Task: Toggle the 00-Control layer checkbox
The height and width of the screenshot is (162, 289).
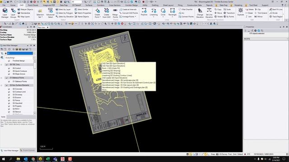Action: coord(9,68)
